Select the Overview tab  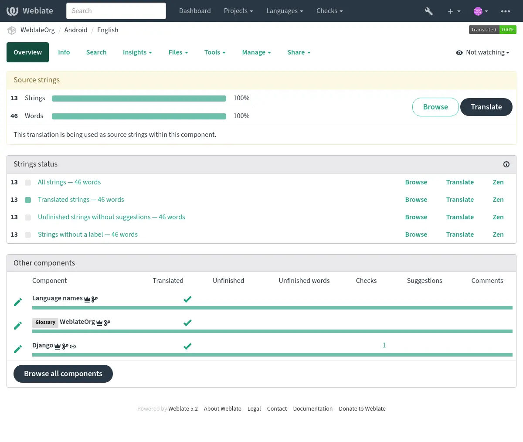[27, 52]
